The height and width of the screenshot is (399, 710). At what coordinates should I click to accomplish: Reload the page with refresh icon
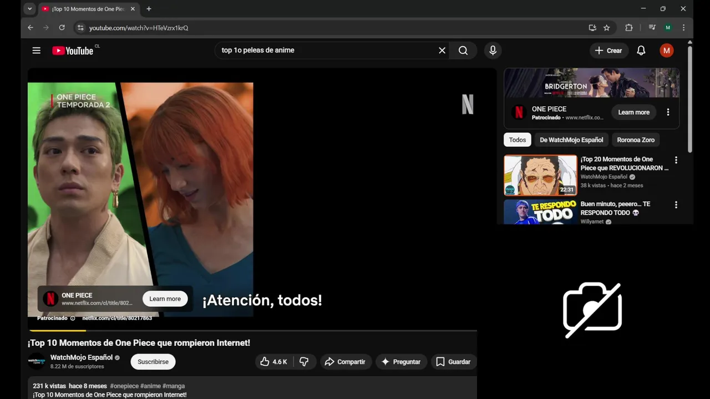pyautogui.click(x=62, y=28)
